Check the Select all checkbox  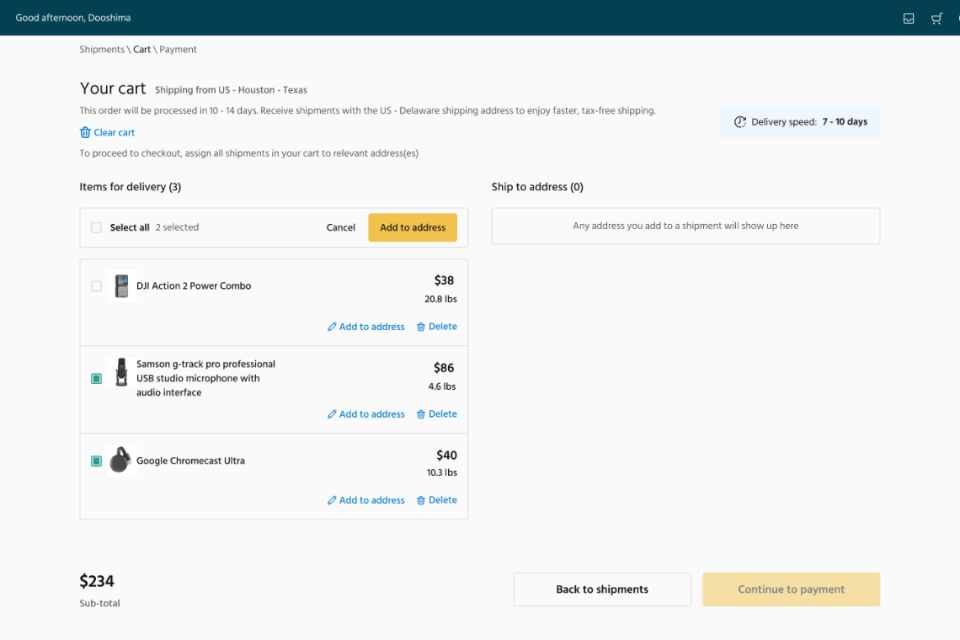pos(96,228)
